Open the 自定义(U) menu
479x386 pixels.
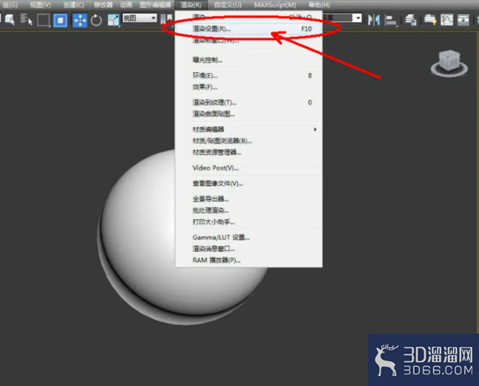pos(228,5)
